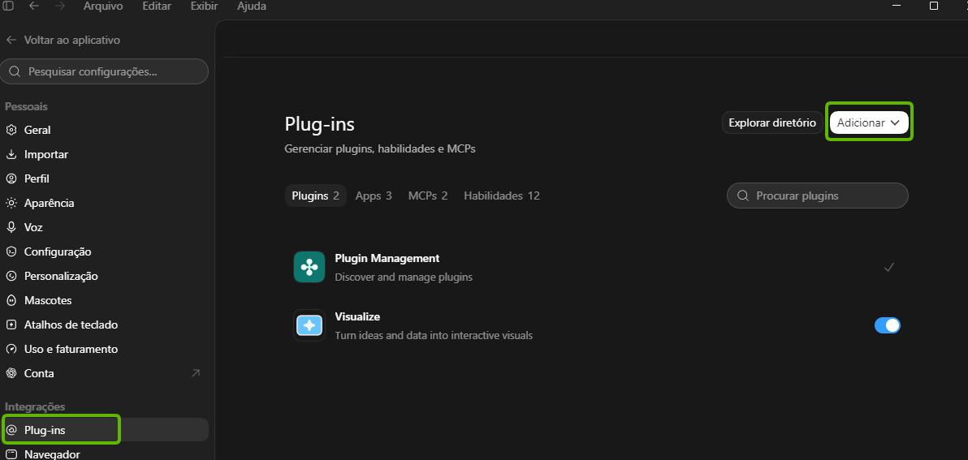The height and width of the screenshot is (460, 968).
Task: Open Personalização settings icon
Action: tap(11, 277)
